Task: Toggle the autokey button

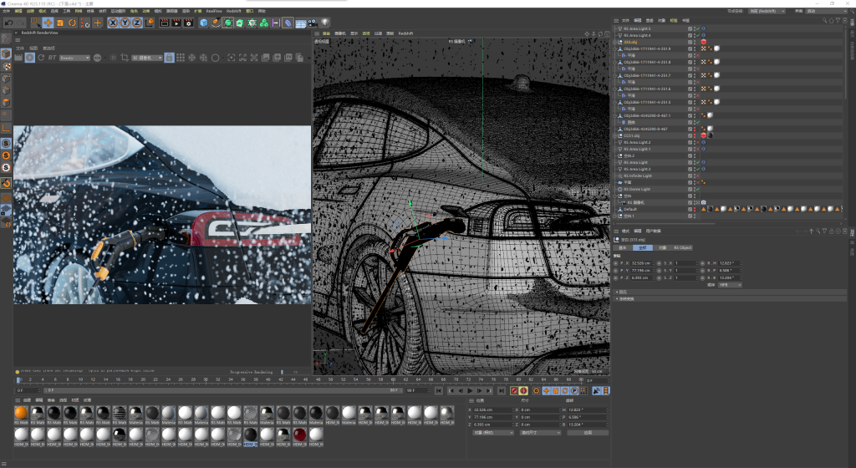Action: (523, 390)
